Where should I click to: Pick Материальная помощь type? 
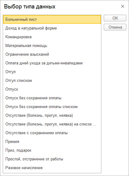(x=52, y=46)
